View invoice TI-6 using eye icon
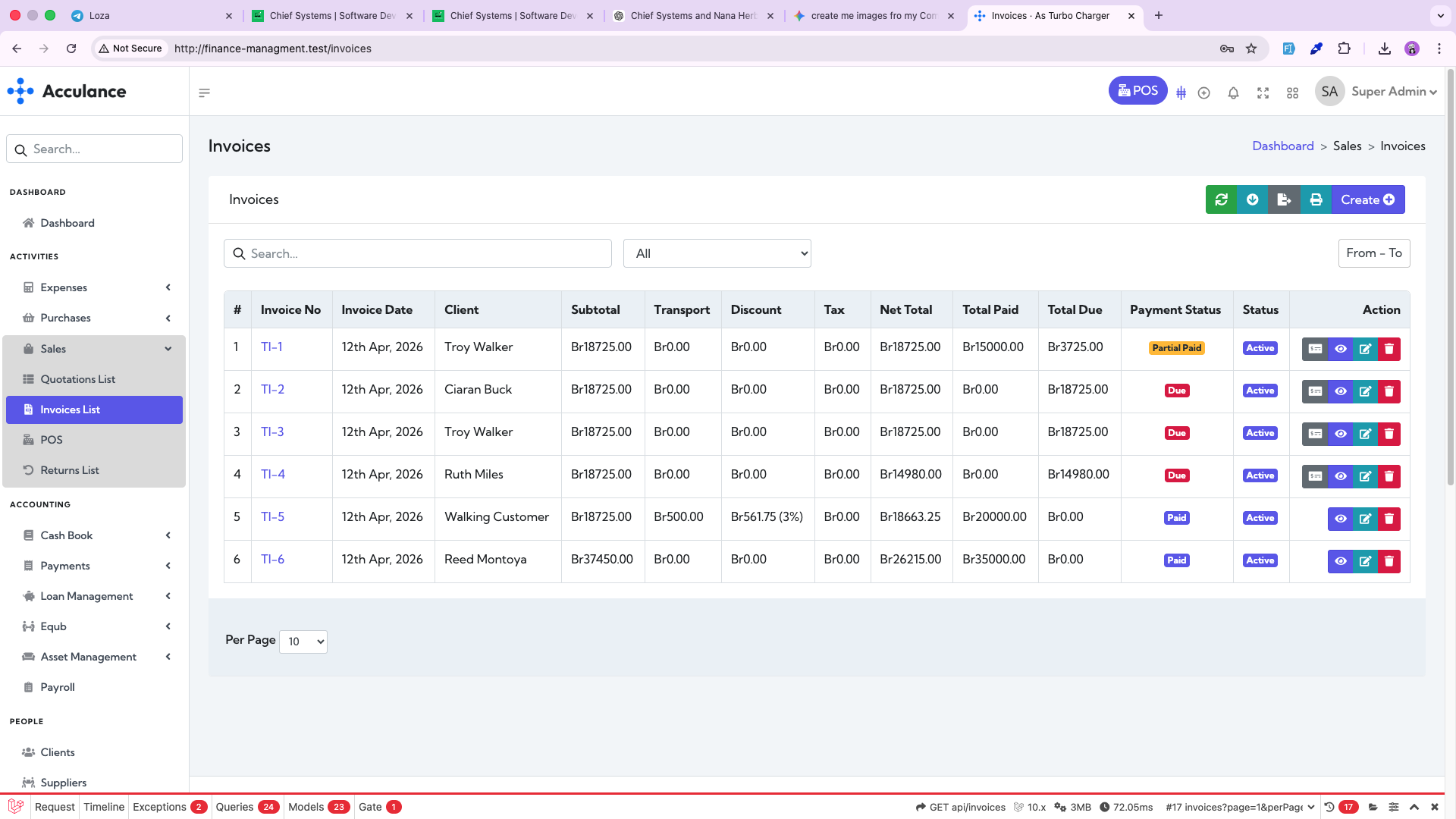1456x819 pixels. (x=1341, y=561)
